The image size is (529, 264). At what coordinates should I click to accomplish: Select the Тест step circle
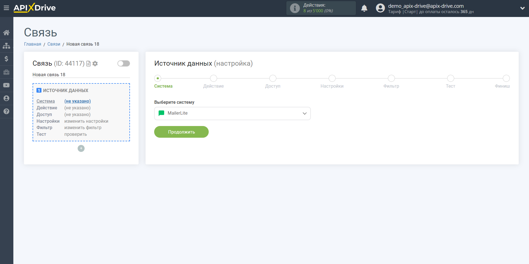pos(451,78)
